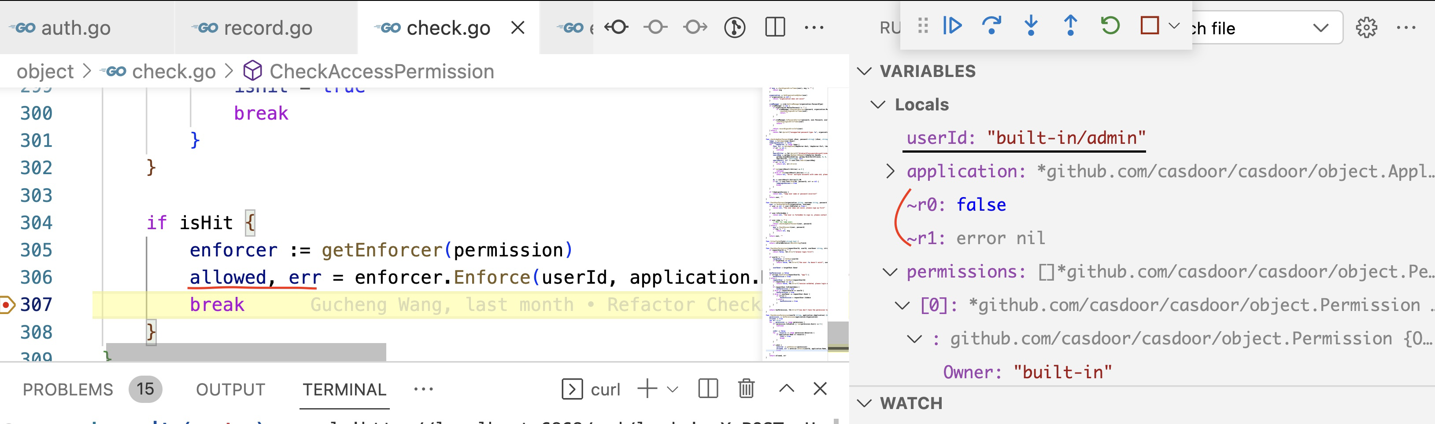Click the object breadcrumb segment

point(45,71)
